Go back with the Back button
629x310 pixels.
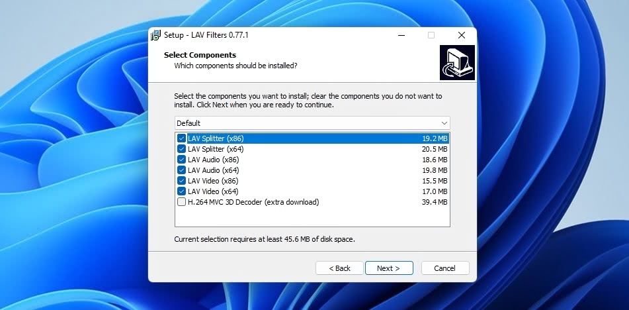(339, 268)
